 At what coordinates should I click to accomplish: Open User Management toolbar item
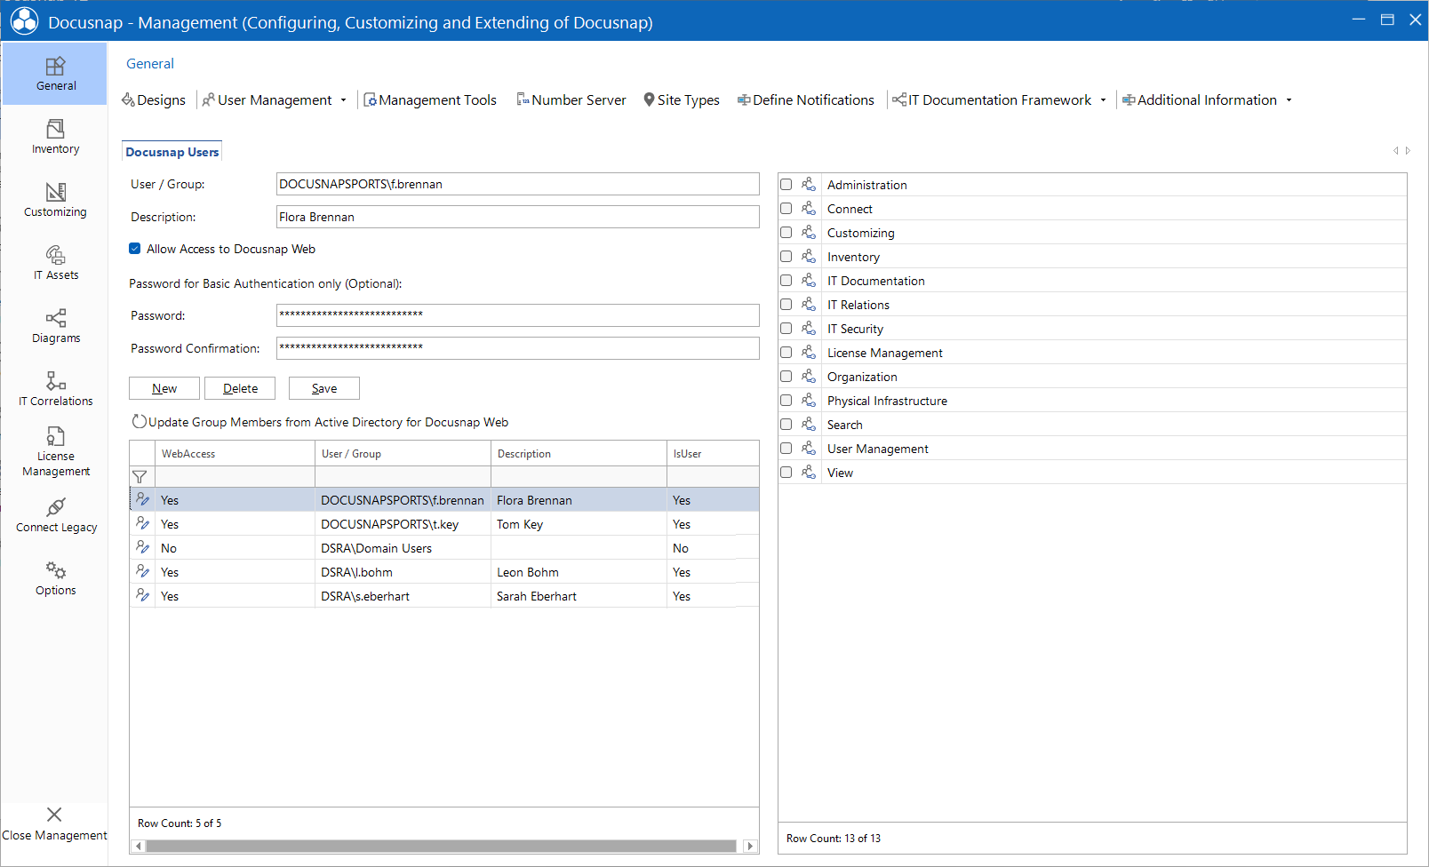coord(267,99)
